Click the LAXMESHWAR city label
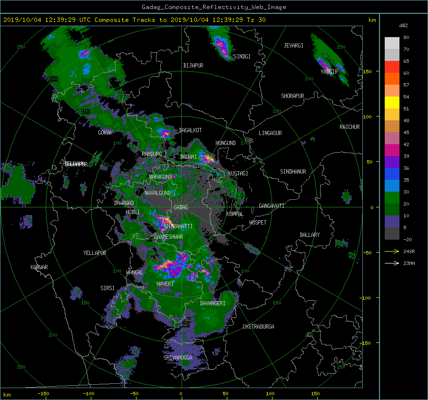 168,237
